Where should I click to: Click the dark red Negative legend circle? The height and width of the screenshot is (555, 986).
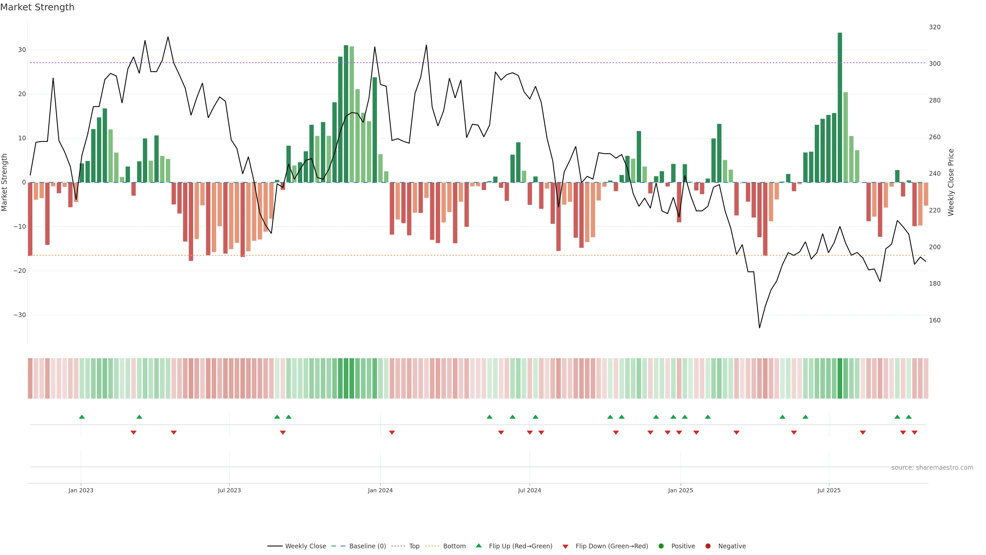click(708, 546)
